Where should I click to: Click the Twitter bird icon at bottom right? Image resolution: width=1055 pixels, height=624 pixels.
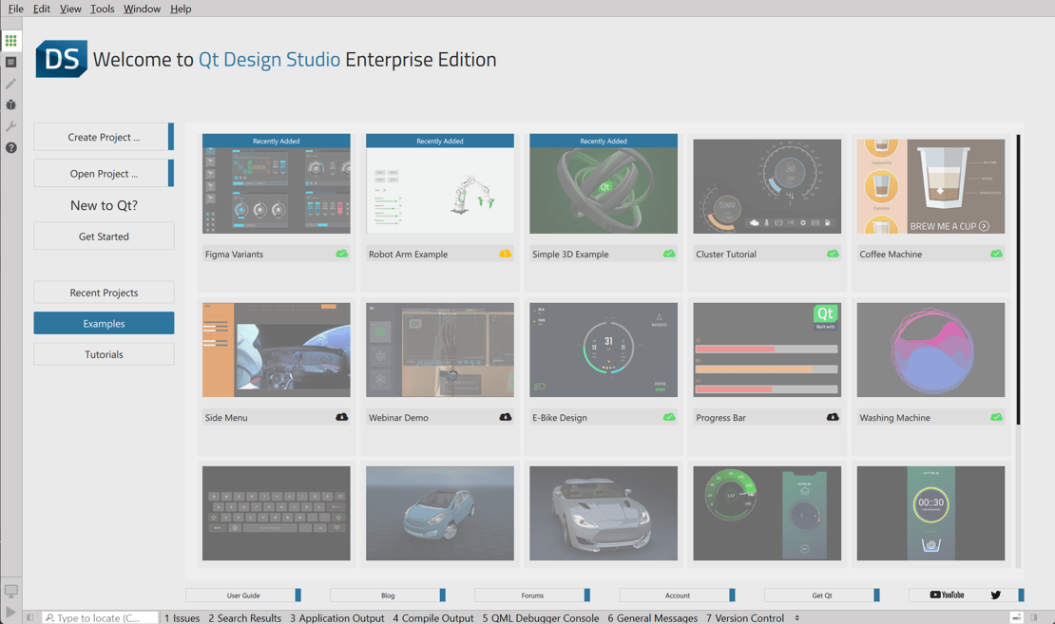click(995, 595)
